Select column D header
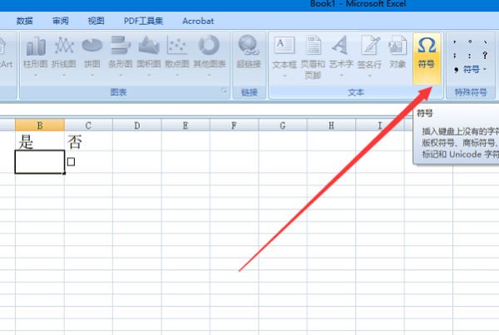This screenshot has width=499, height=335. point(137,125)
